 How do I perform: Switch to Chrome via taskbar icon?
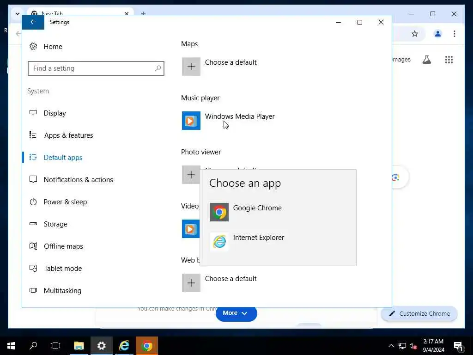tap(147, 346)
